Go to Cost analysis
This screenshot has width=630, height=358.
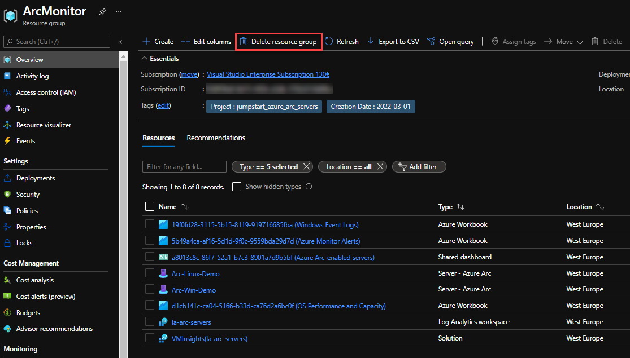pos(35,280)
